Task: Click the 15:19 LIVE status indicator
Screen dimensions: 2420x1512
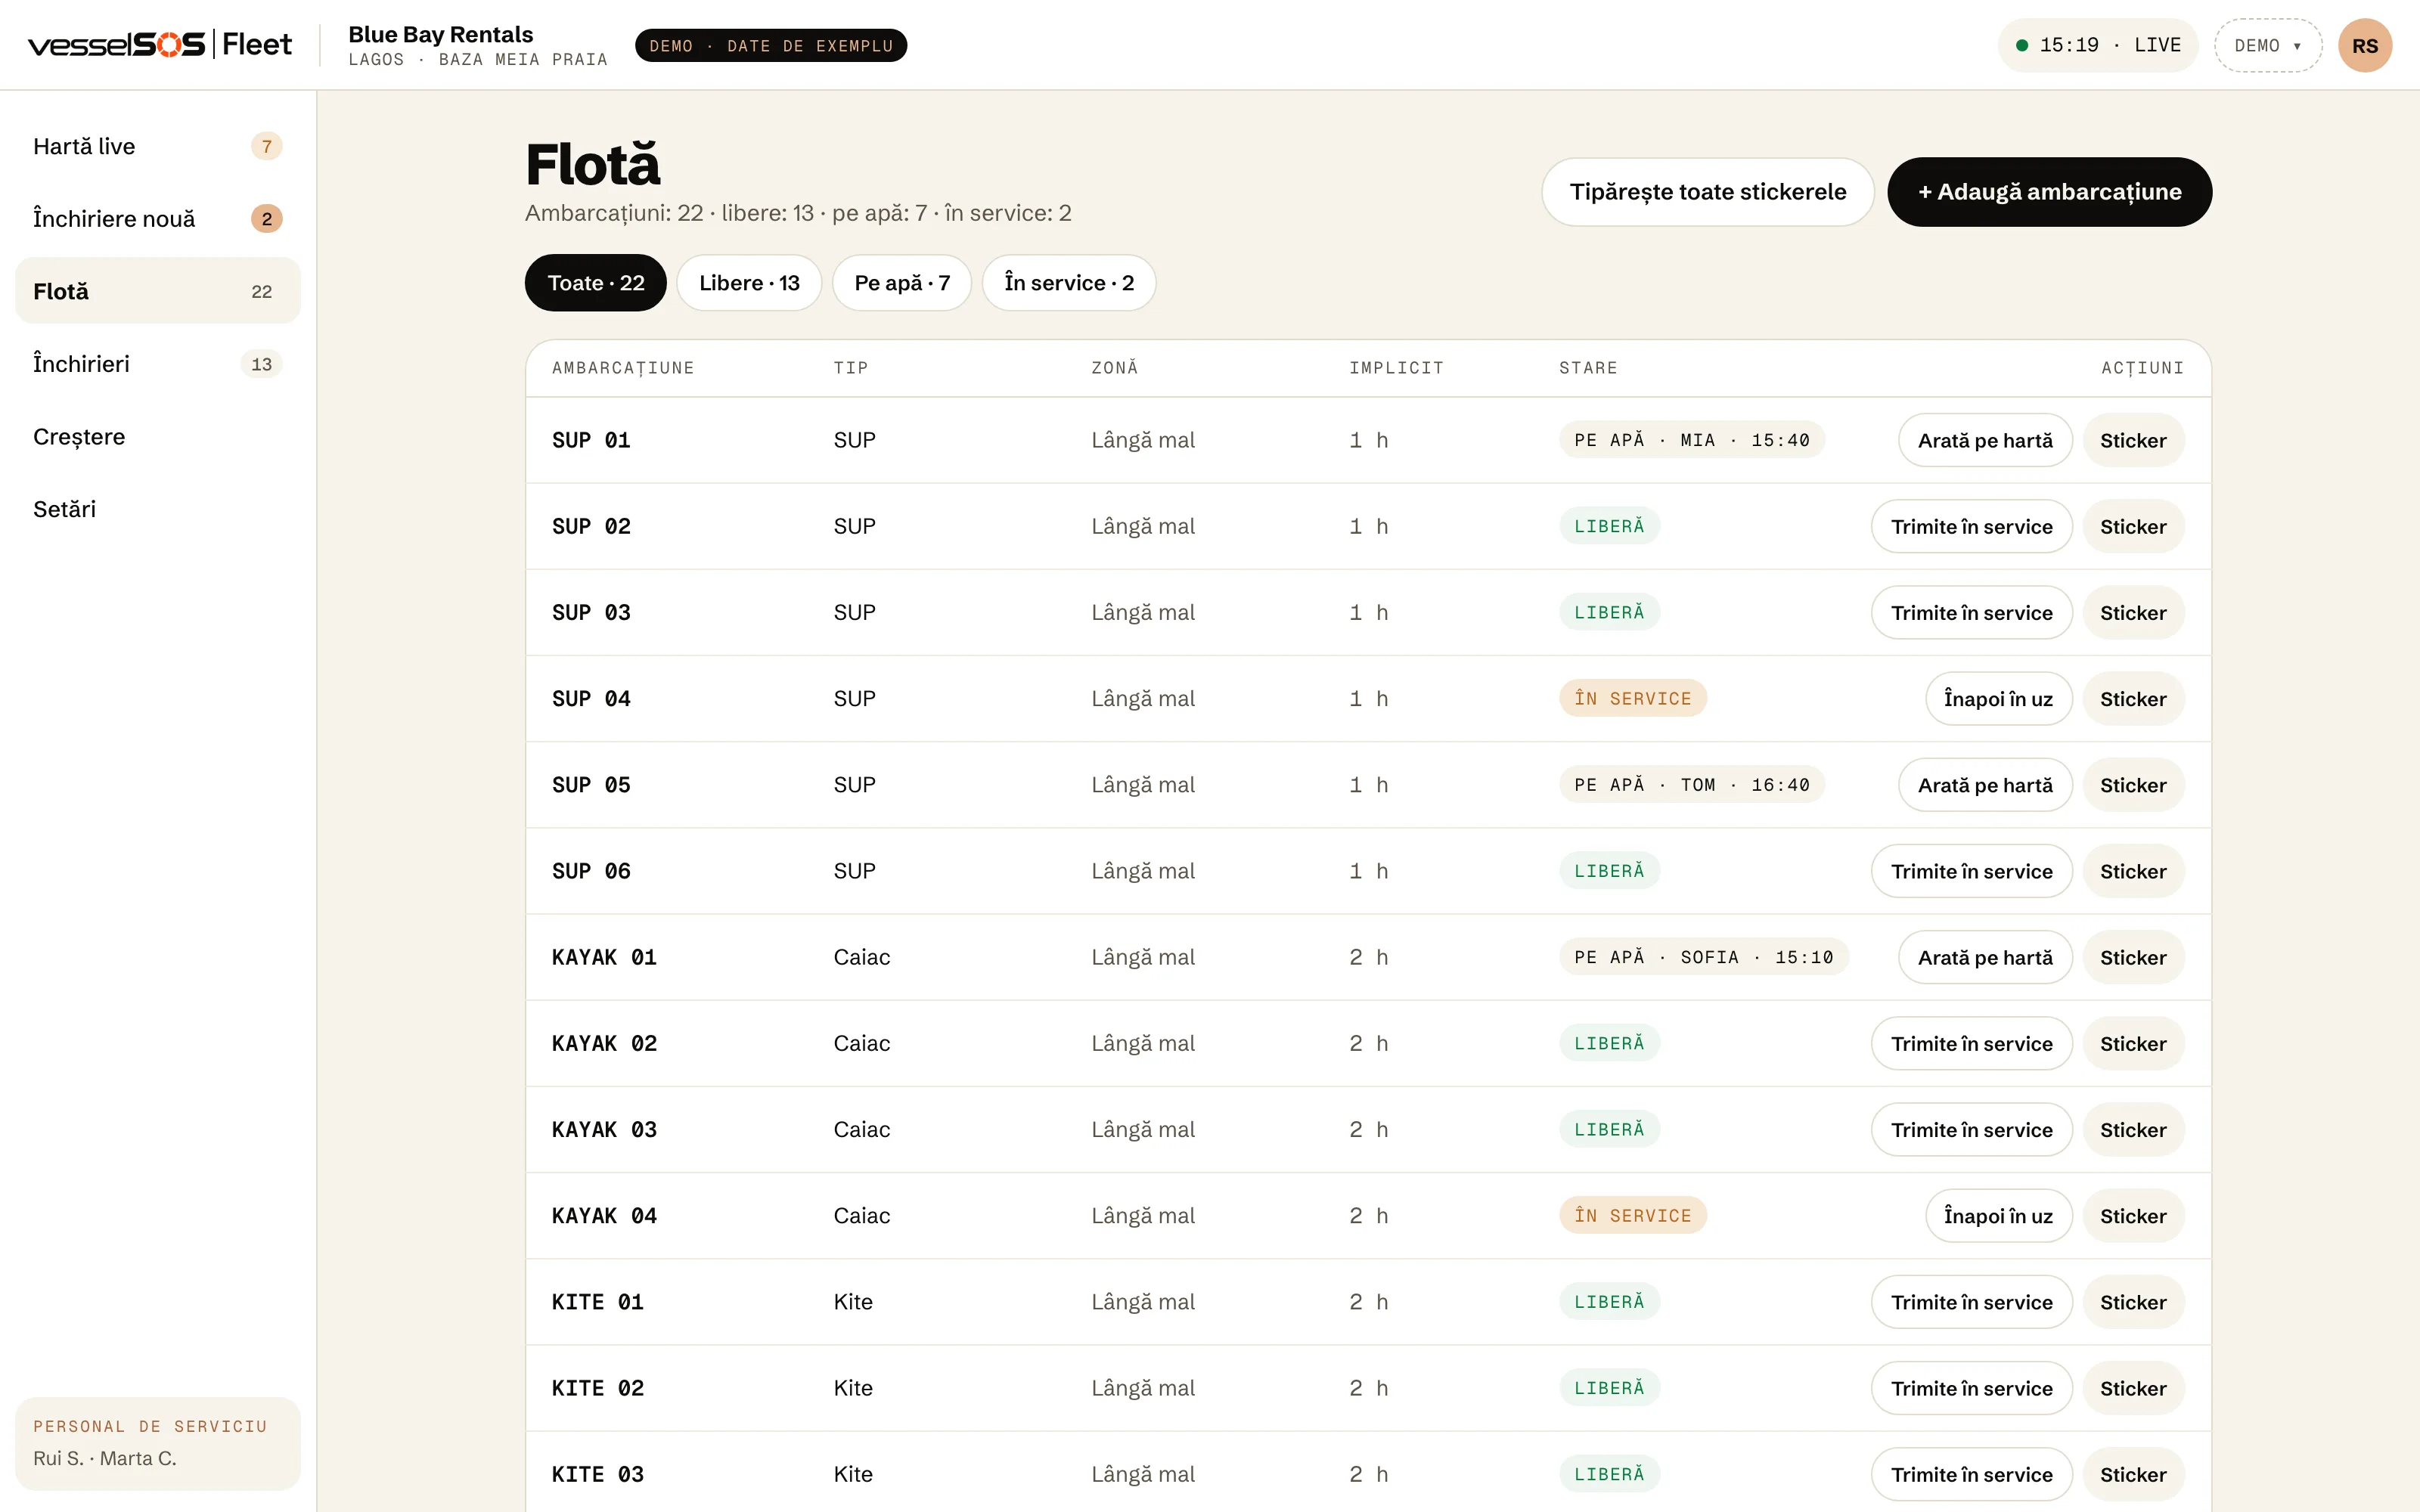Action: (x=2097, y=46)
